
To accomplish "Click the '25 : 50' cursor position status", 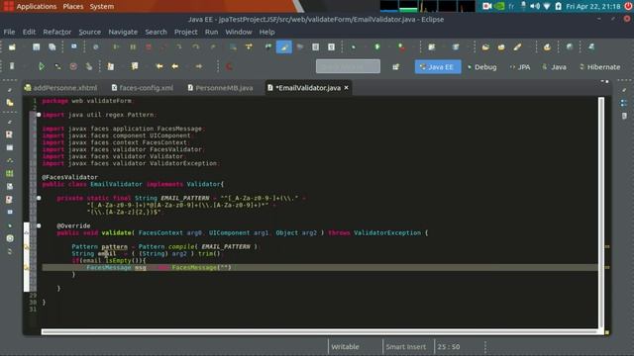I will point(449,347).
